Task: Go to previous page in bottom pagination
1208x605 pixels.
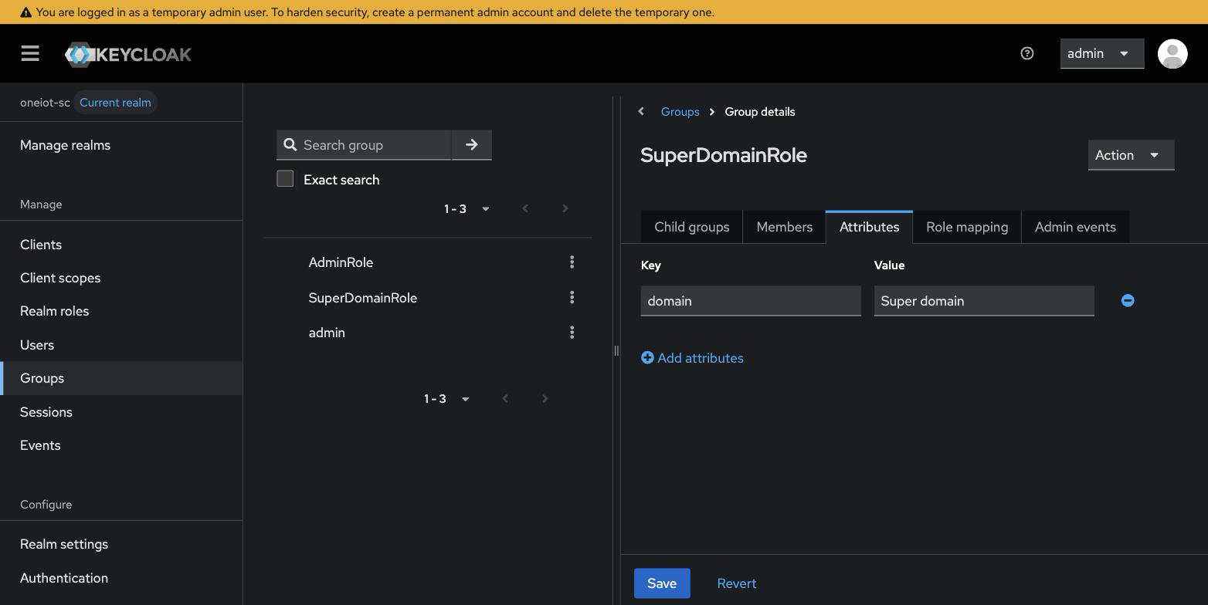Action: [505, 399]
